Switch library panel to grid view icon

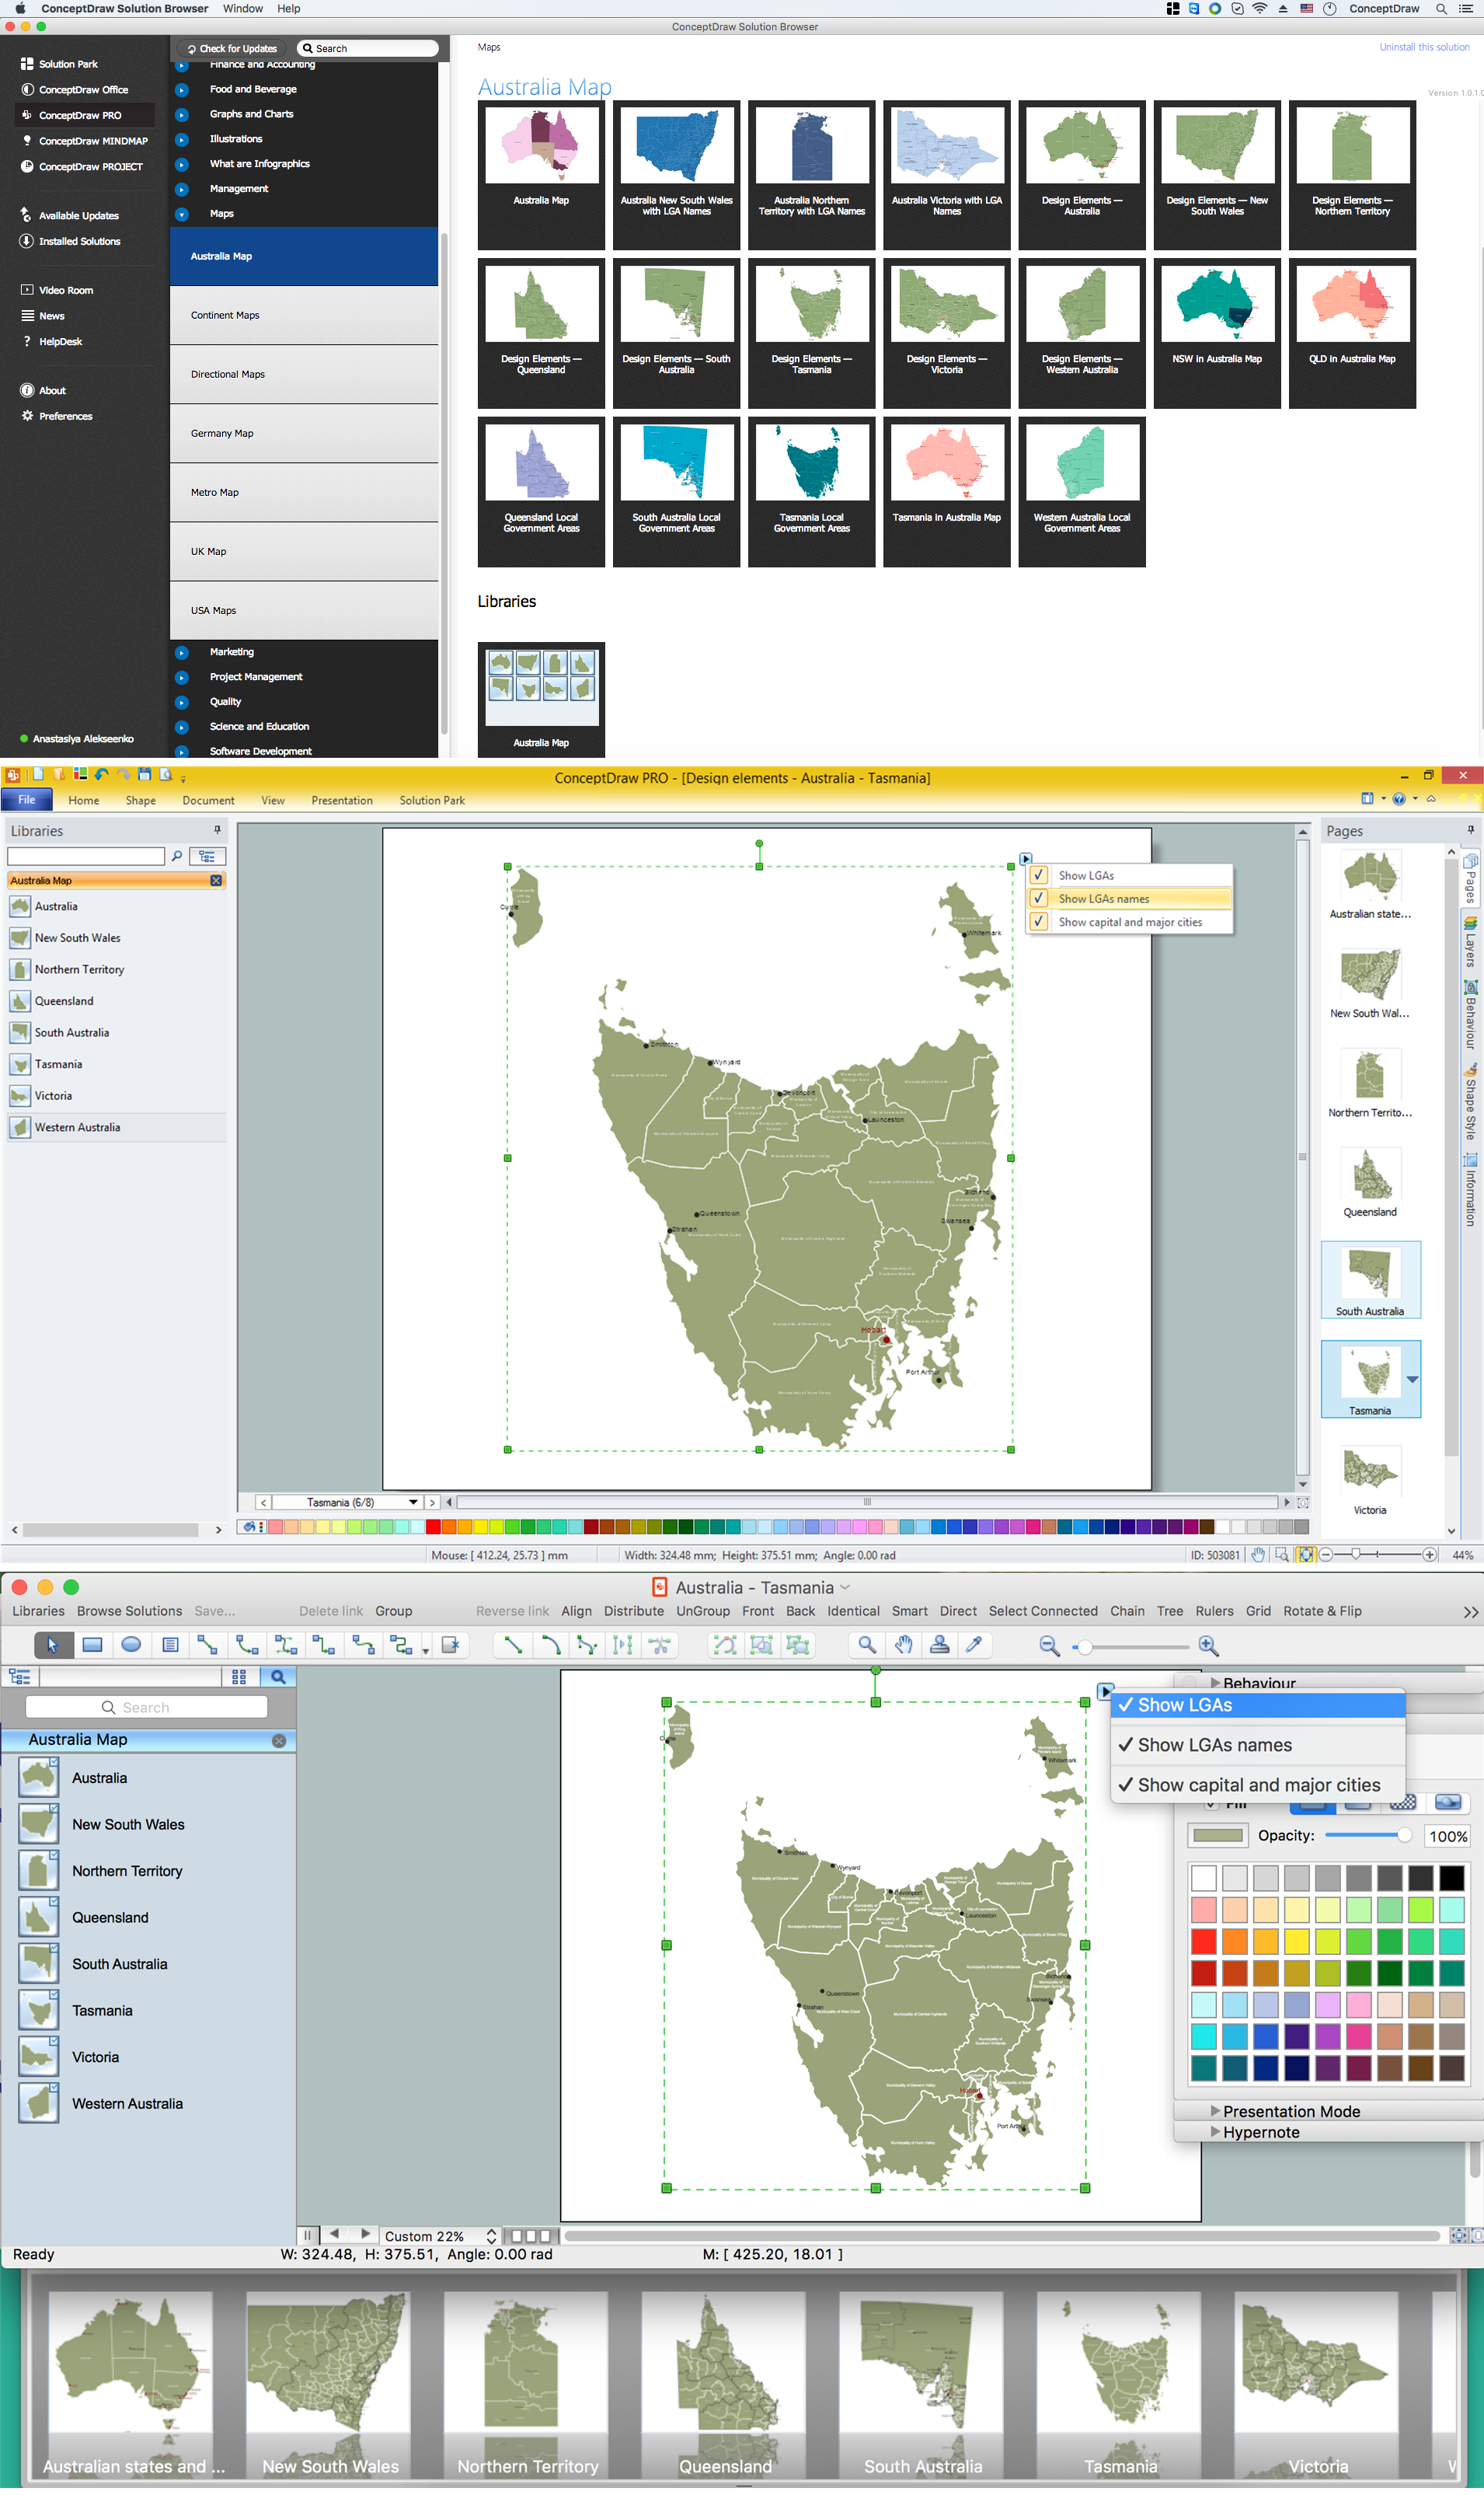coord(239,1677)
